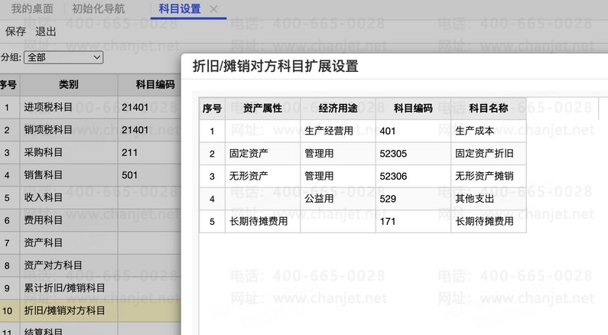Click the empty 资产属性 cell in row 4
Viewport: 608px width, 335px height.
pos(262,199)
